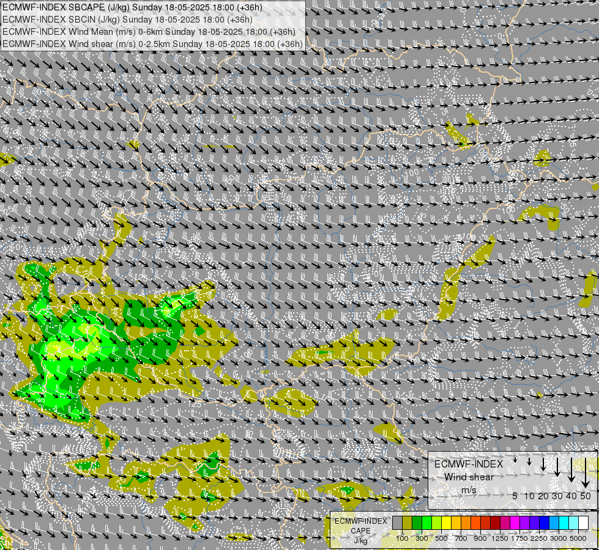Screen dimensions: 599x550
Task: Click the 50 m/s wind shear arrow
Action: click(x=586, y=472)
